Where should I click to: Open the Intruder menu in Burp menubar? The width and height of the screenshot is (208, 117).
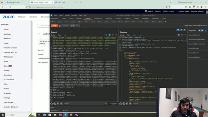(67, 15)
